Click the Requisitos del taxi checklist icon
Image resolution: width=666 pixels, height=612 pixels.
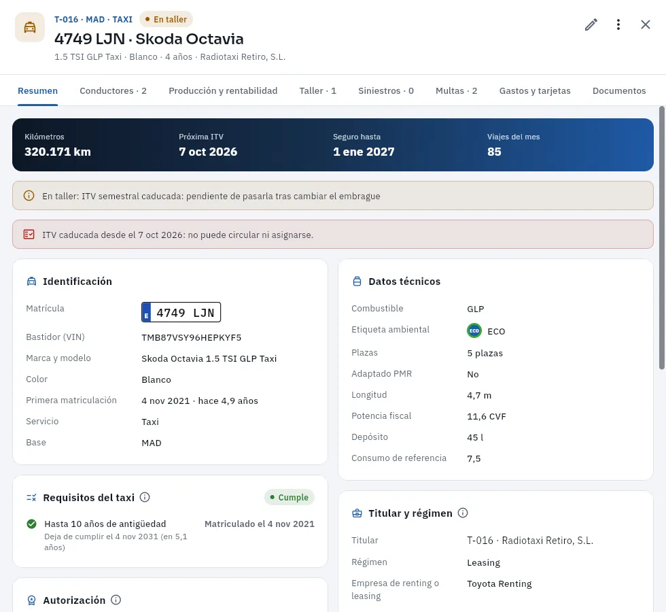[31, 497]
